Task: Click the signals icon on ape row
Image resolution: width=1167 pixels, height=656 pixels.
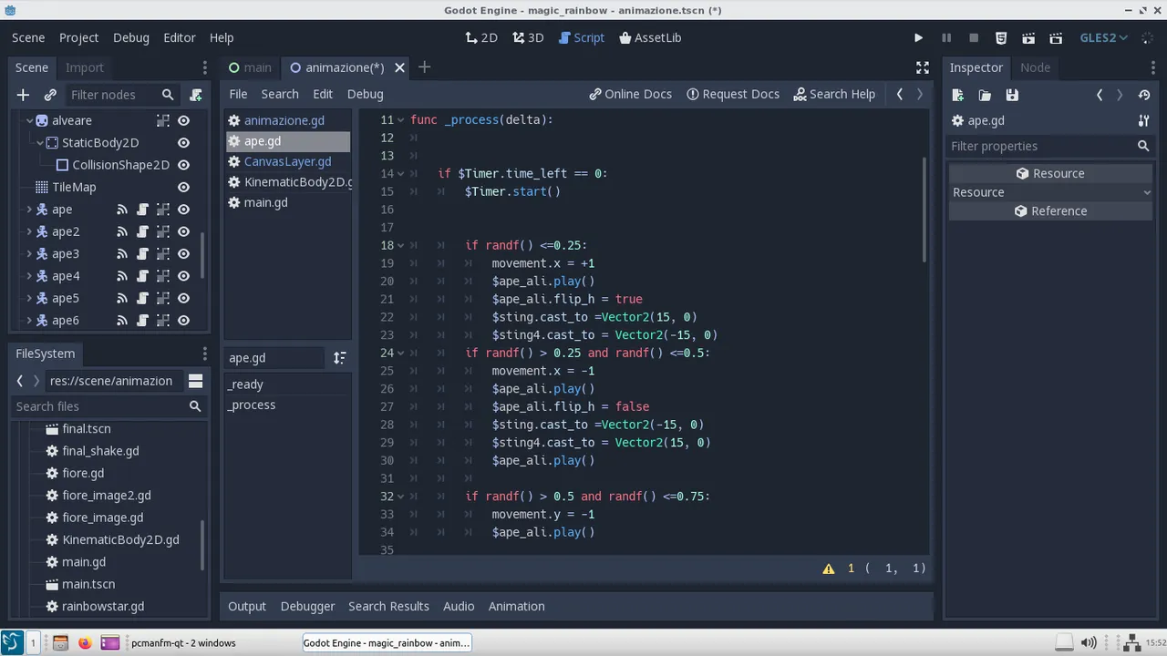Action: click(122, 210)
